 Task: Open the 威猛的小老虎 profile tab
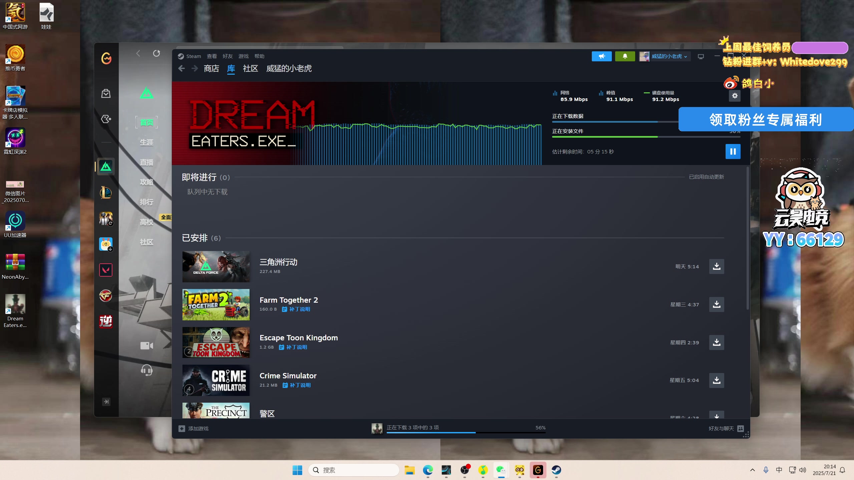click(289, 68)
